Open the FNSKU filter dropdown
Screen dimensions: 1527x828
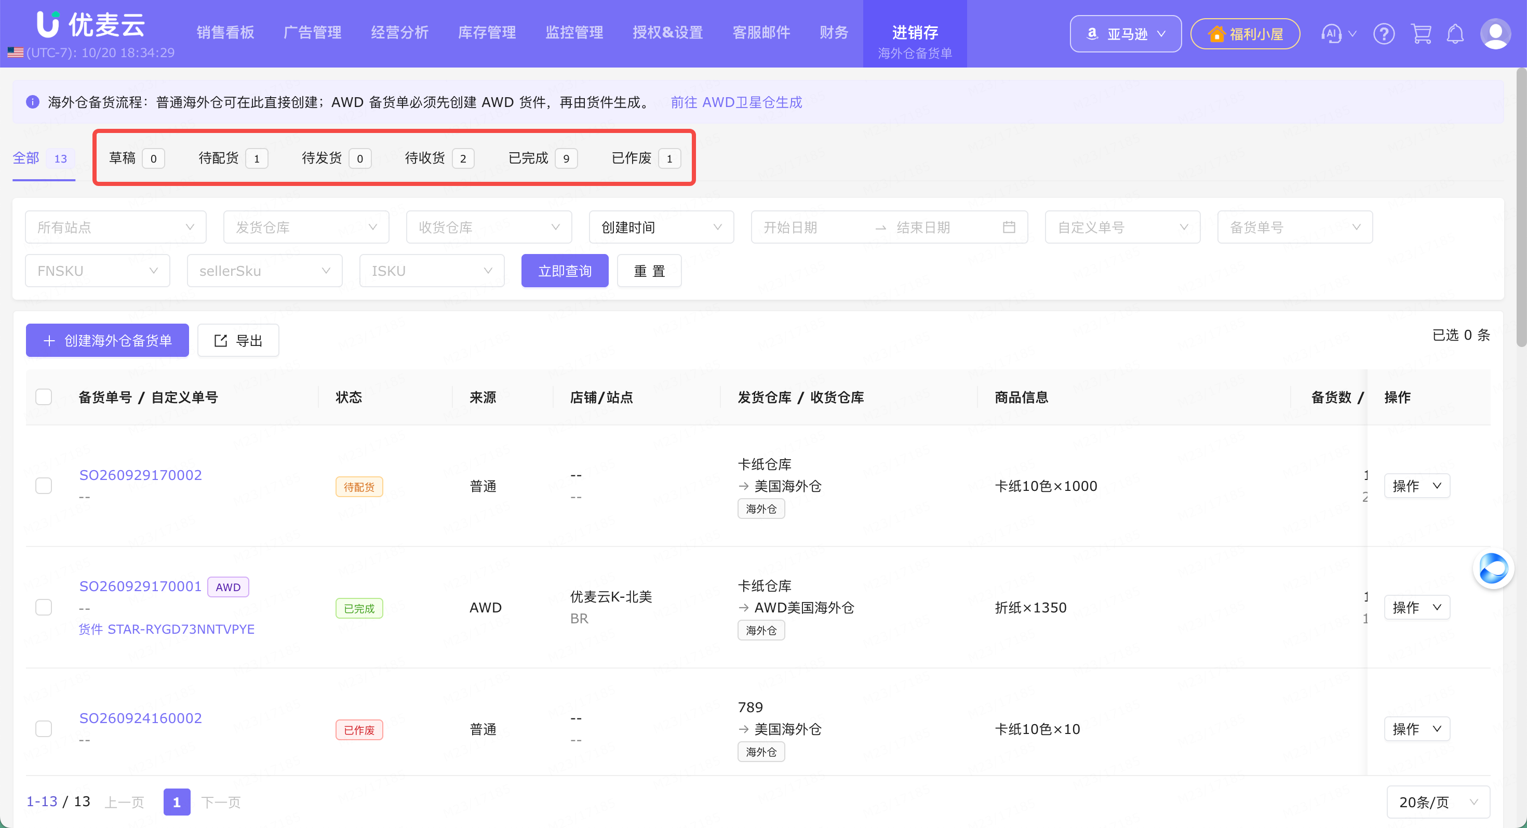coord(98,271)
